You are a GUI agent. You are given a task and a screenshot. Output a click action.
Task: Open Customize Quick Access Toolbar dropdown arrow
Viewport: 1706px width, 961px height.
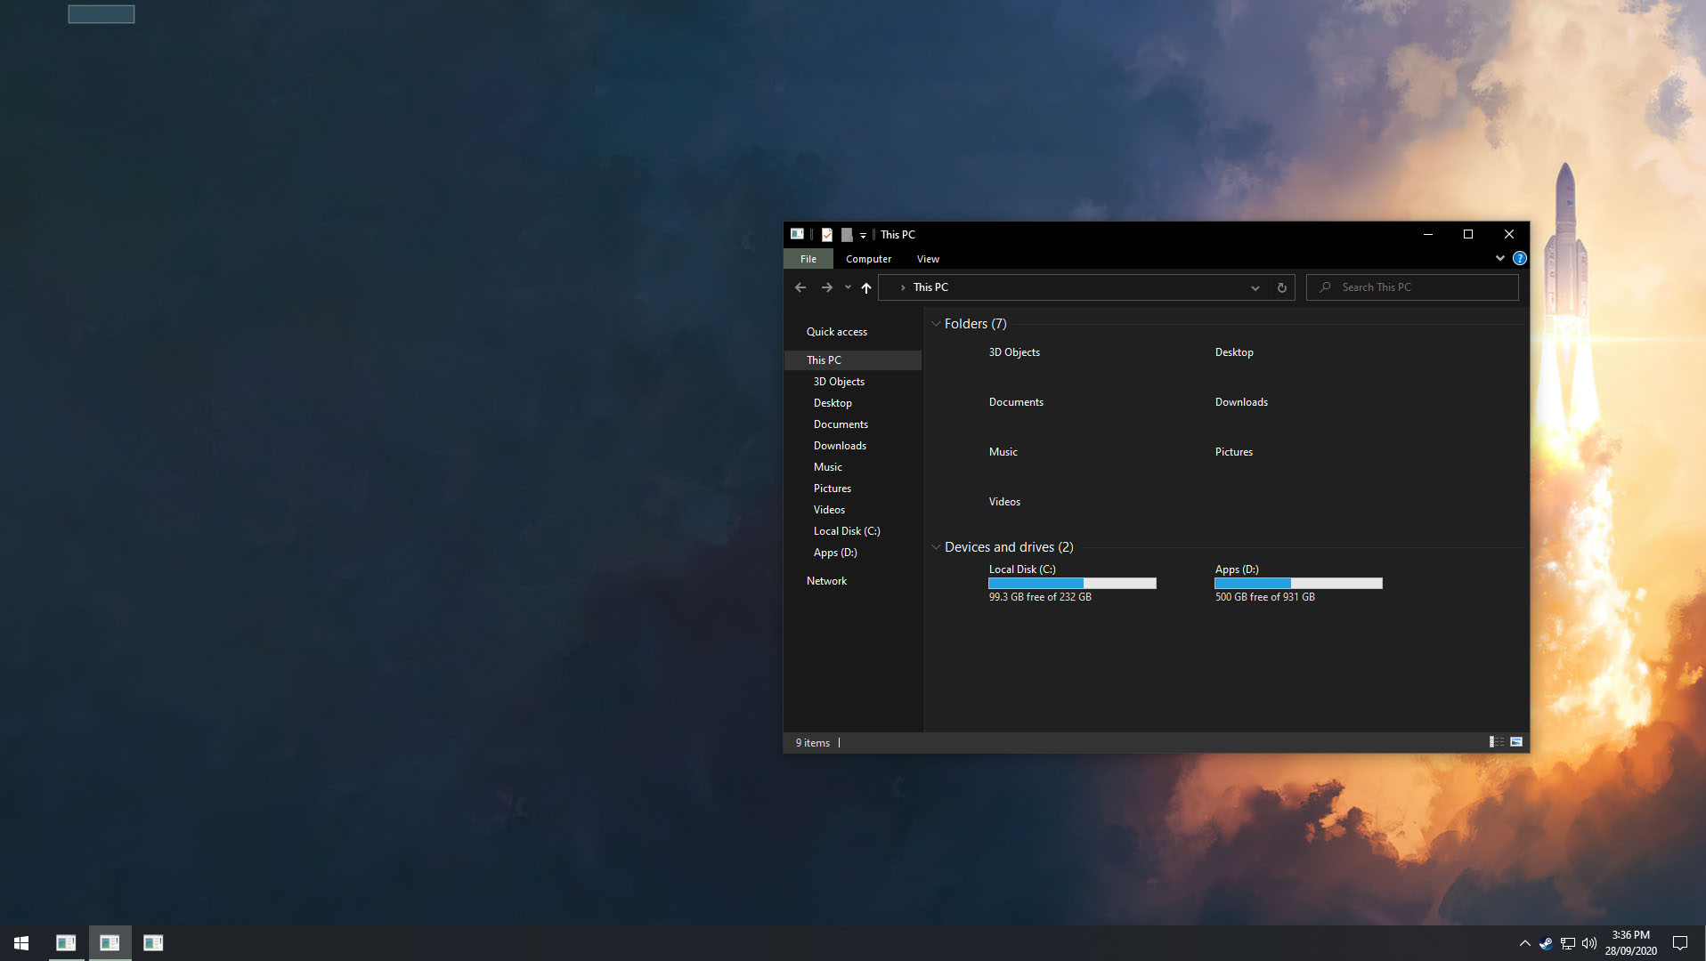coord(863,236)
